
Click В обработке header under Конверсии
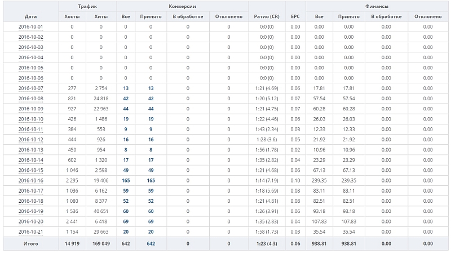(187, 16)
